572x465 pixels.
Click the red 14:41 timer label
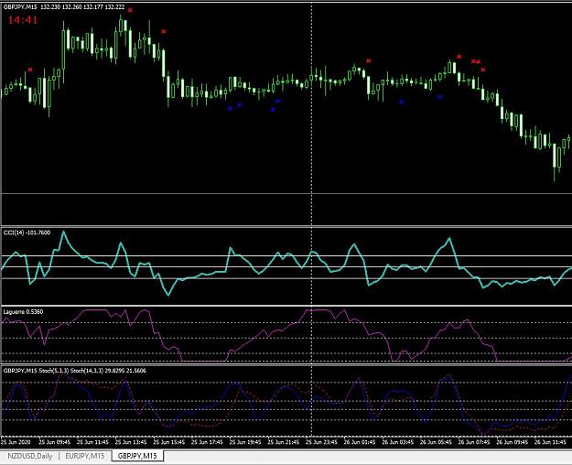point(23,20)
